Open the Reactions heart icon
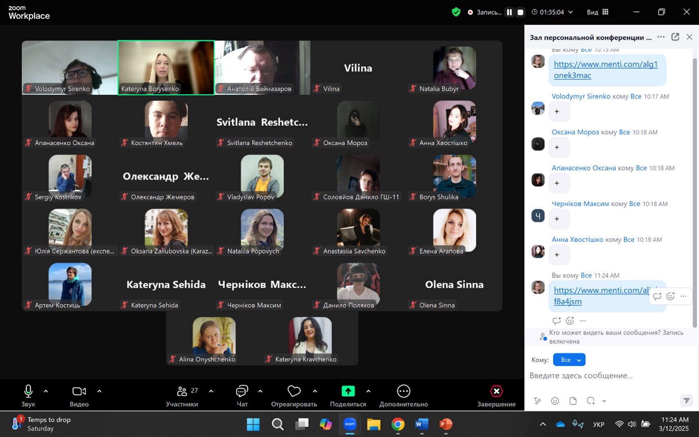Screen dimensions: 699x437 pos(294,391)
